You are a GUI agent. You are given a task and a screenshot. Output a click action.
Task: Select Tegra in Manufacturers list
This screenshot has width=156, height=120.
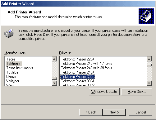point(11,59)
